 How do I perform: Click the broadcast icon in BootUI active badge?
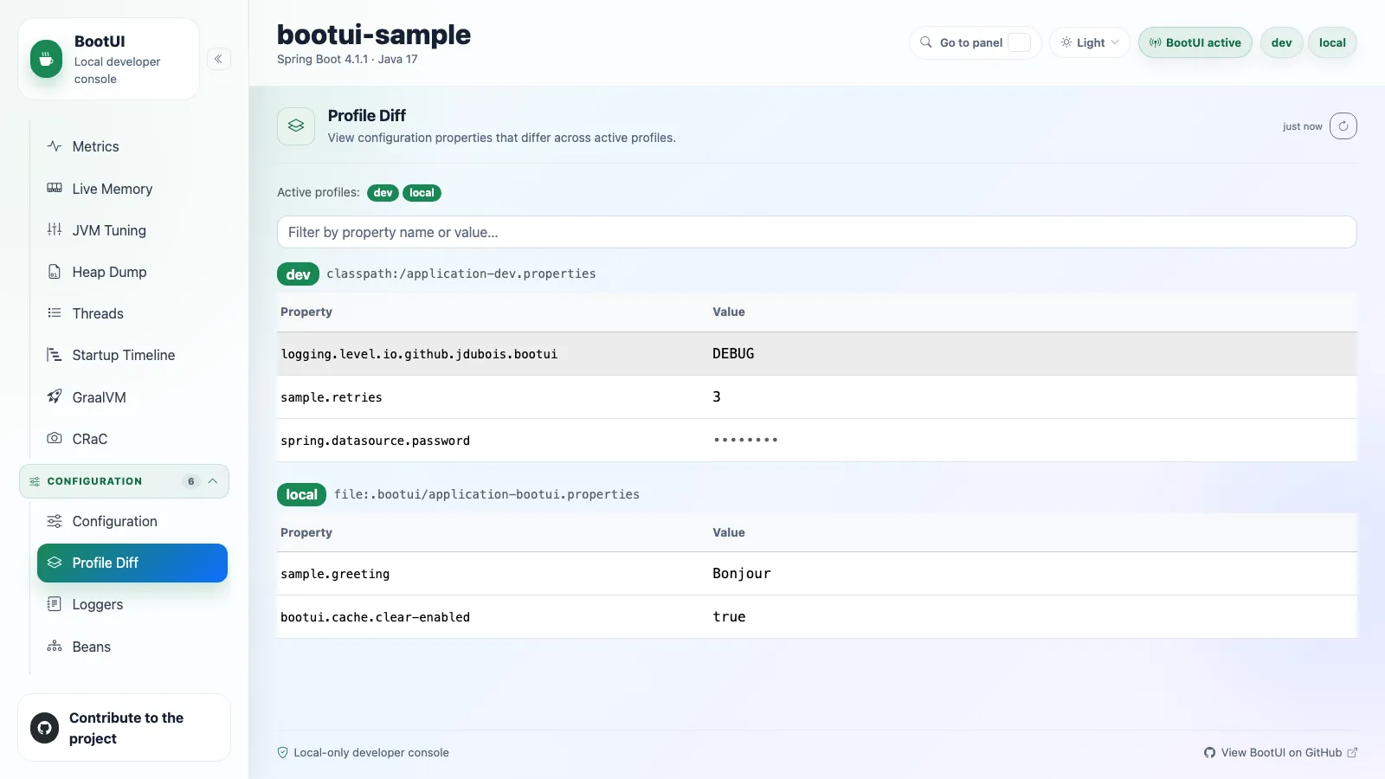tap(1156, 42)
